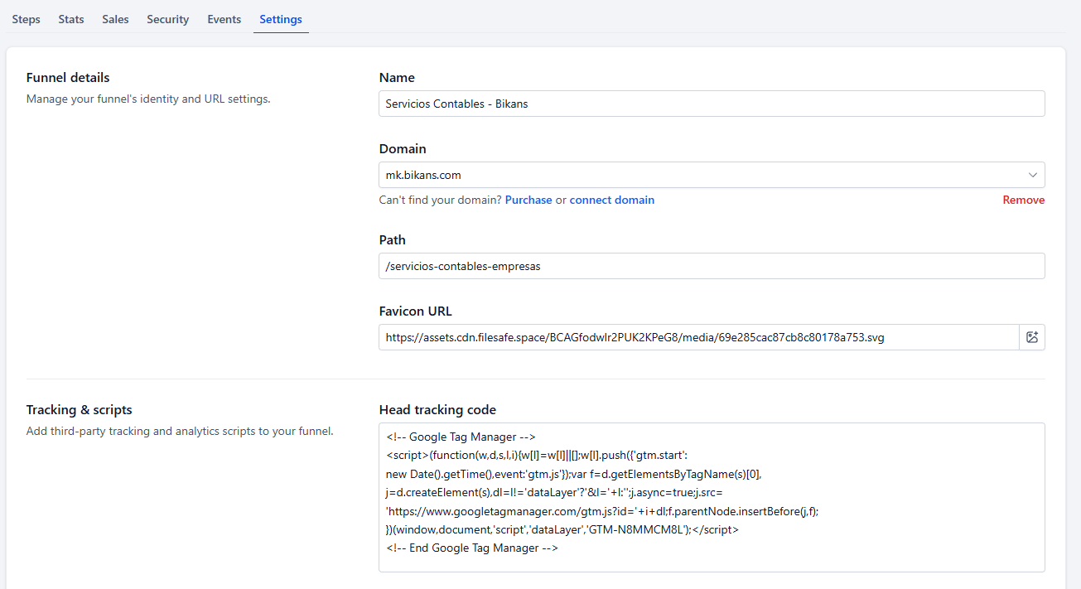This screenshot has height=589, width=1081.
Task: Click the googletagmanager.com gtm.js URL line
Action: (x=602, y=511)
